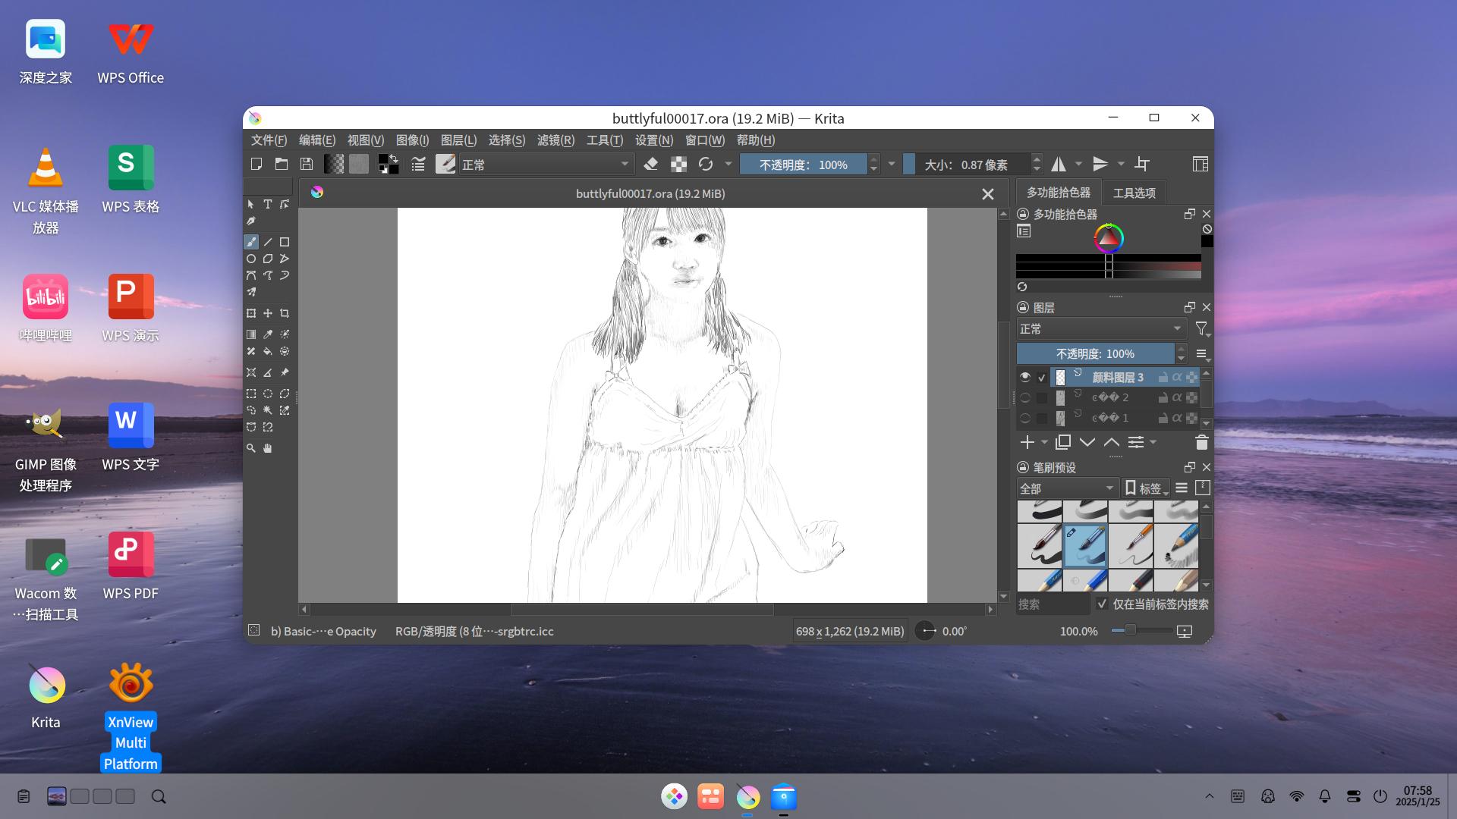Open the 滤镜(R) menu
The image size is (1457, 819).
tap(556, 140)
